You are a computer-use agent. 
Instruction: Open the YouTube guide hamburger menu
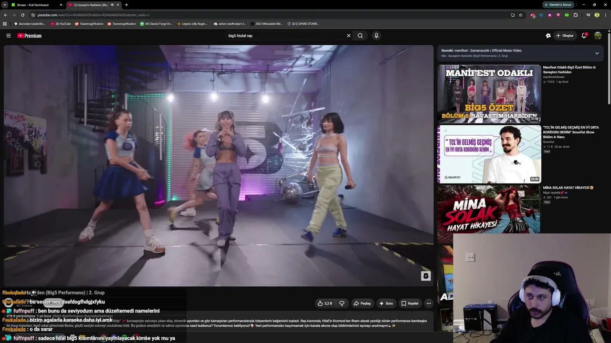pos(8,36)
